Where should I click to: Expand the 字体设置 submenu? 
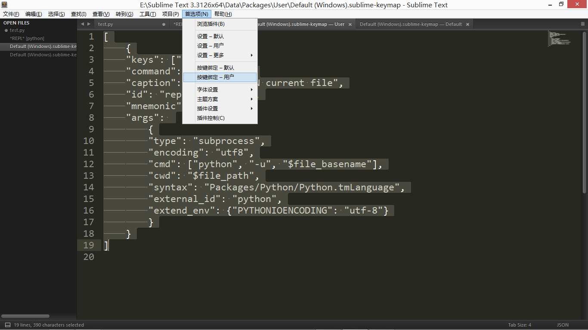click(x=220, y=90)
